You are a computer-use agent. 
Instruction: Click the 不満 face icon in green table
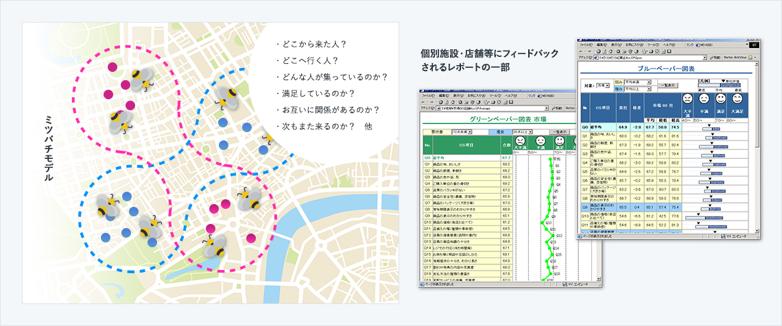click(x=541, y=140)
